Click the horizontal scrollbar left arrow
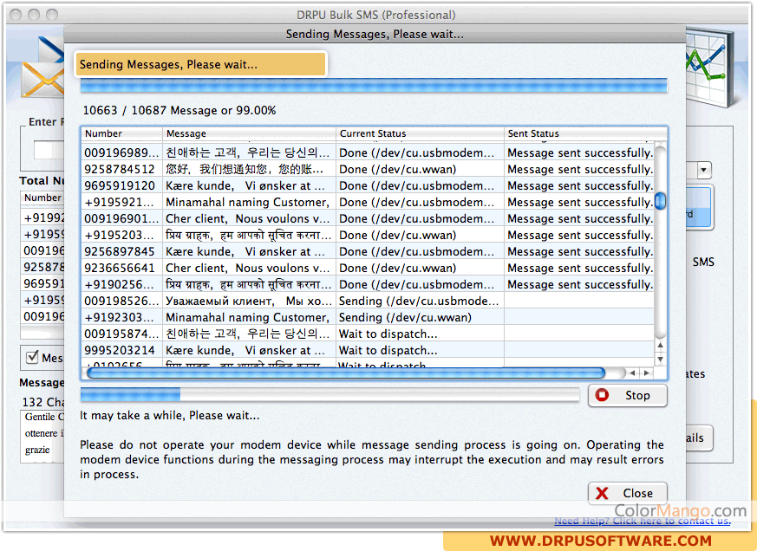757x551 pixels. [634, 373]
